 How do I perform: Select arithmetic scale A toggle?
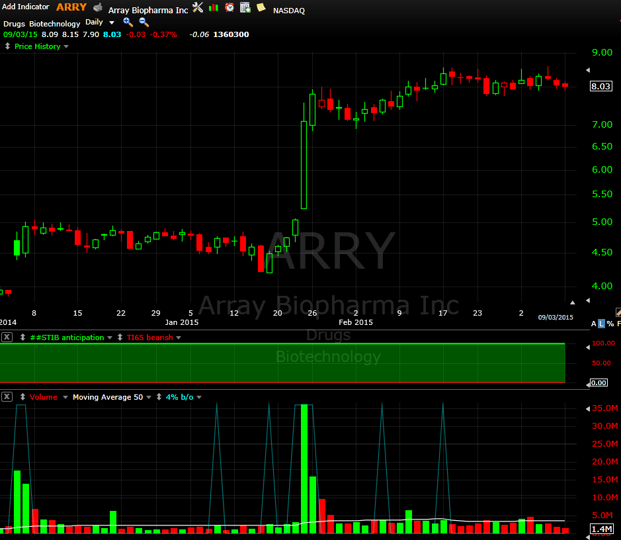[x=594, y=324]
